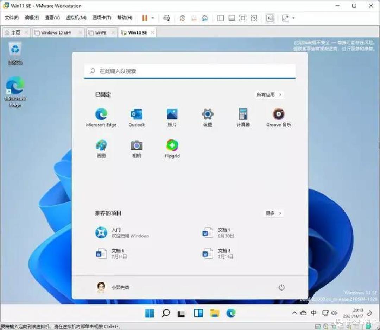This screenshot has width=380, height=330.
Task: Click the 小羿先森 user account
Action: point(113,287)
